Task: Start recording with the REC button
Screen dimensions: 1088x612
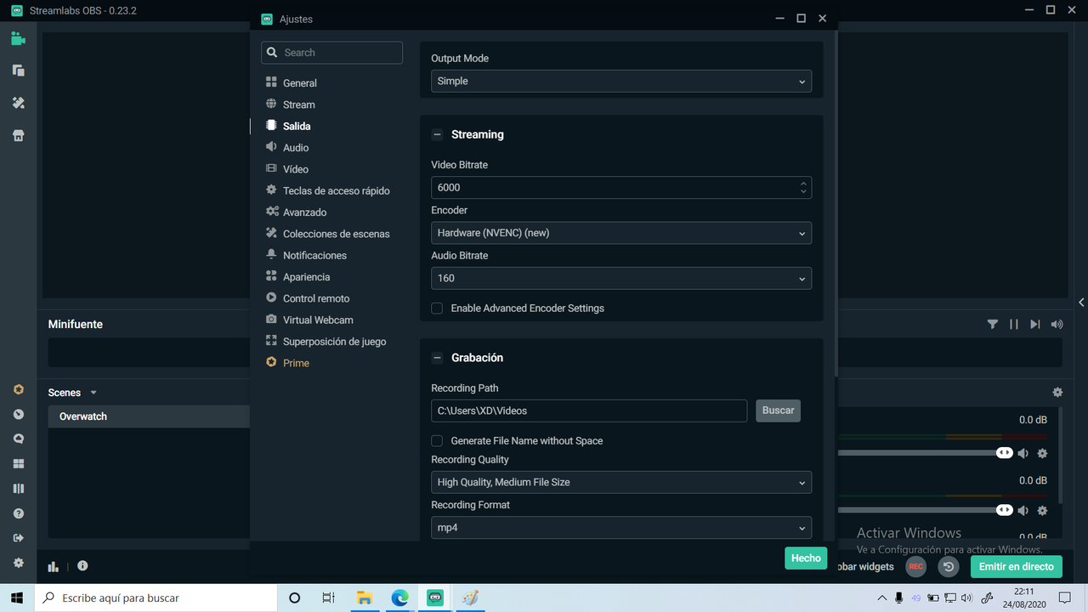Action: pyautogui.click(x=915, y=566)
